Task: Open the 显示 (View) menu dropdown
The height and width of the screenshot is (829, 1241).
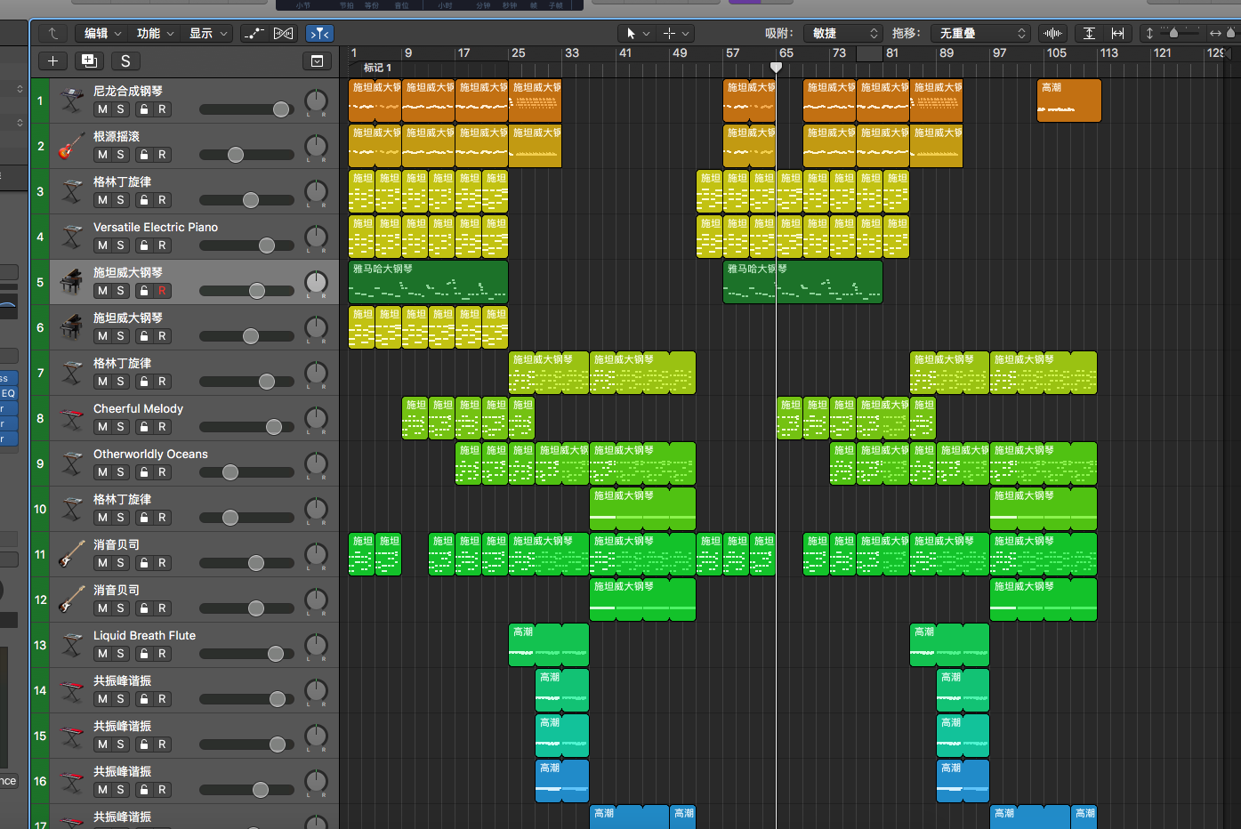Action: coord(207,33)
